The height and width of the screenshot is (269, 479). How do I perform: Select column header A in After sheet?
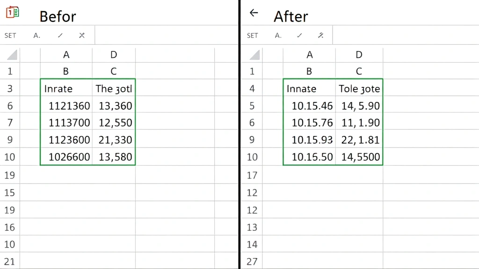[309, 55]
